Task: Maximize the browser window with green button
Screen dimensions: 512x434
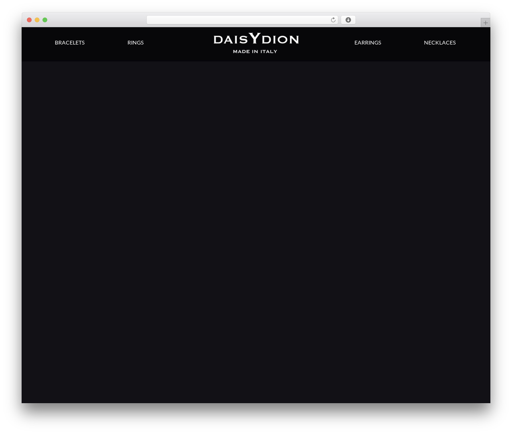Action: point(45,20)
